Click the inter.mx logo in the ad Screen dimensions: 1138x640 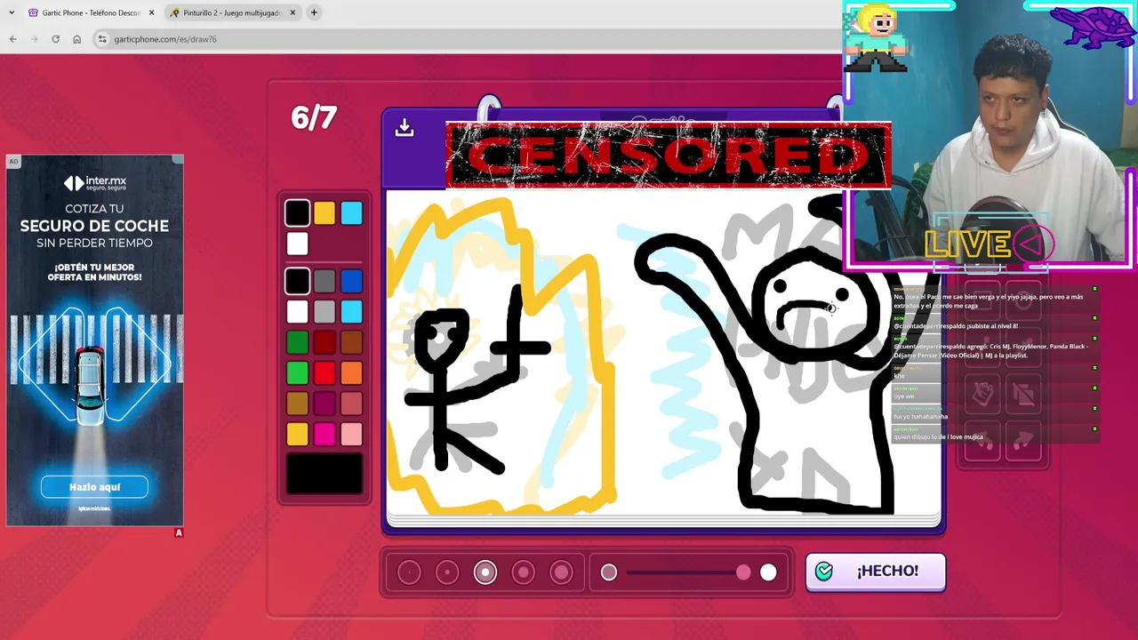pyautogui.click(x=94, y=183)
